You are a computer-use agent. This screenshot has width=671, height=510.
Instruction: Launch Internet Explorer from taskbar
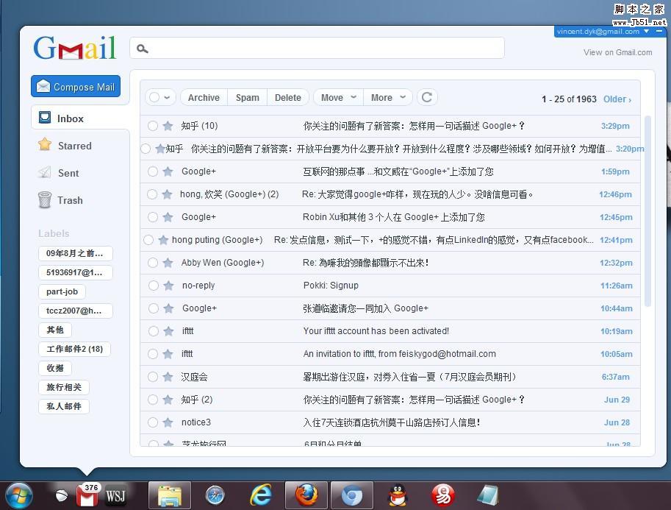(261, 496)
